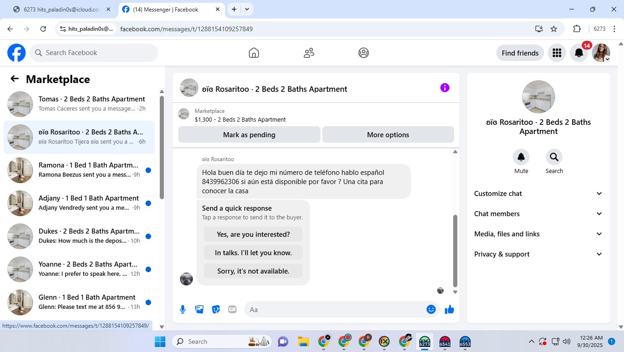Send quick reply 'In talks. I'll let you know.'

(253, 252)
